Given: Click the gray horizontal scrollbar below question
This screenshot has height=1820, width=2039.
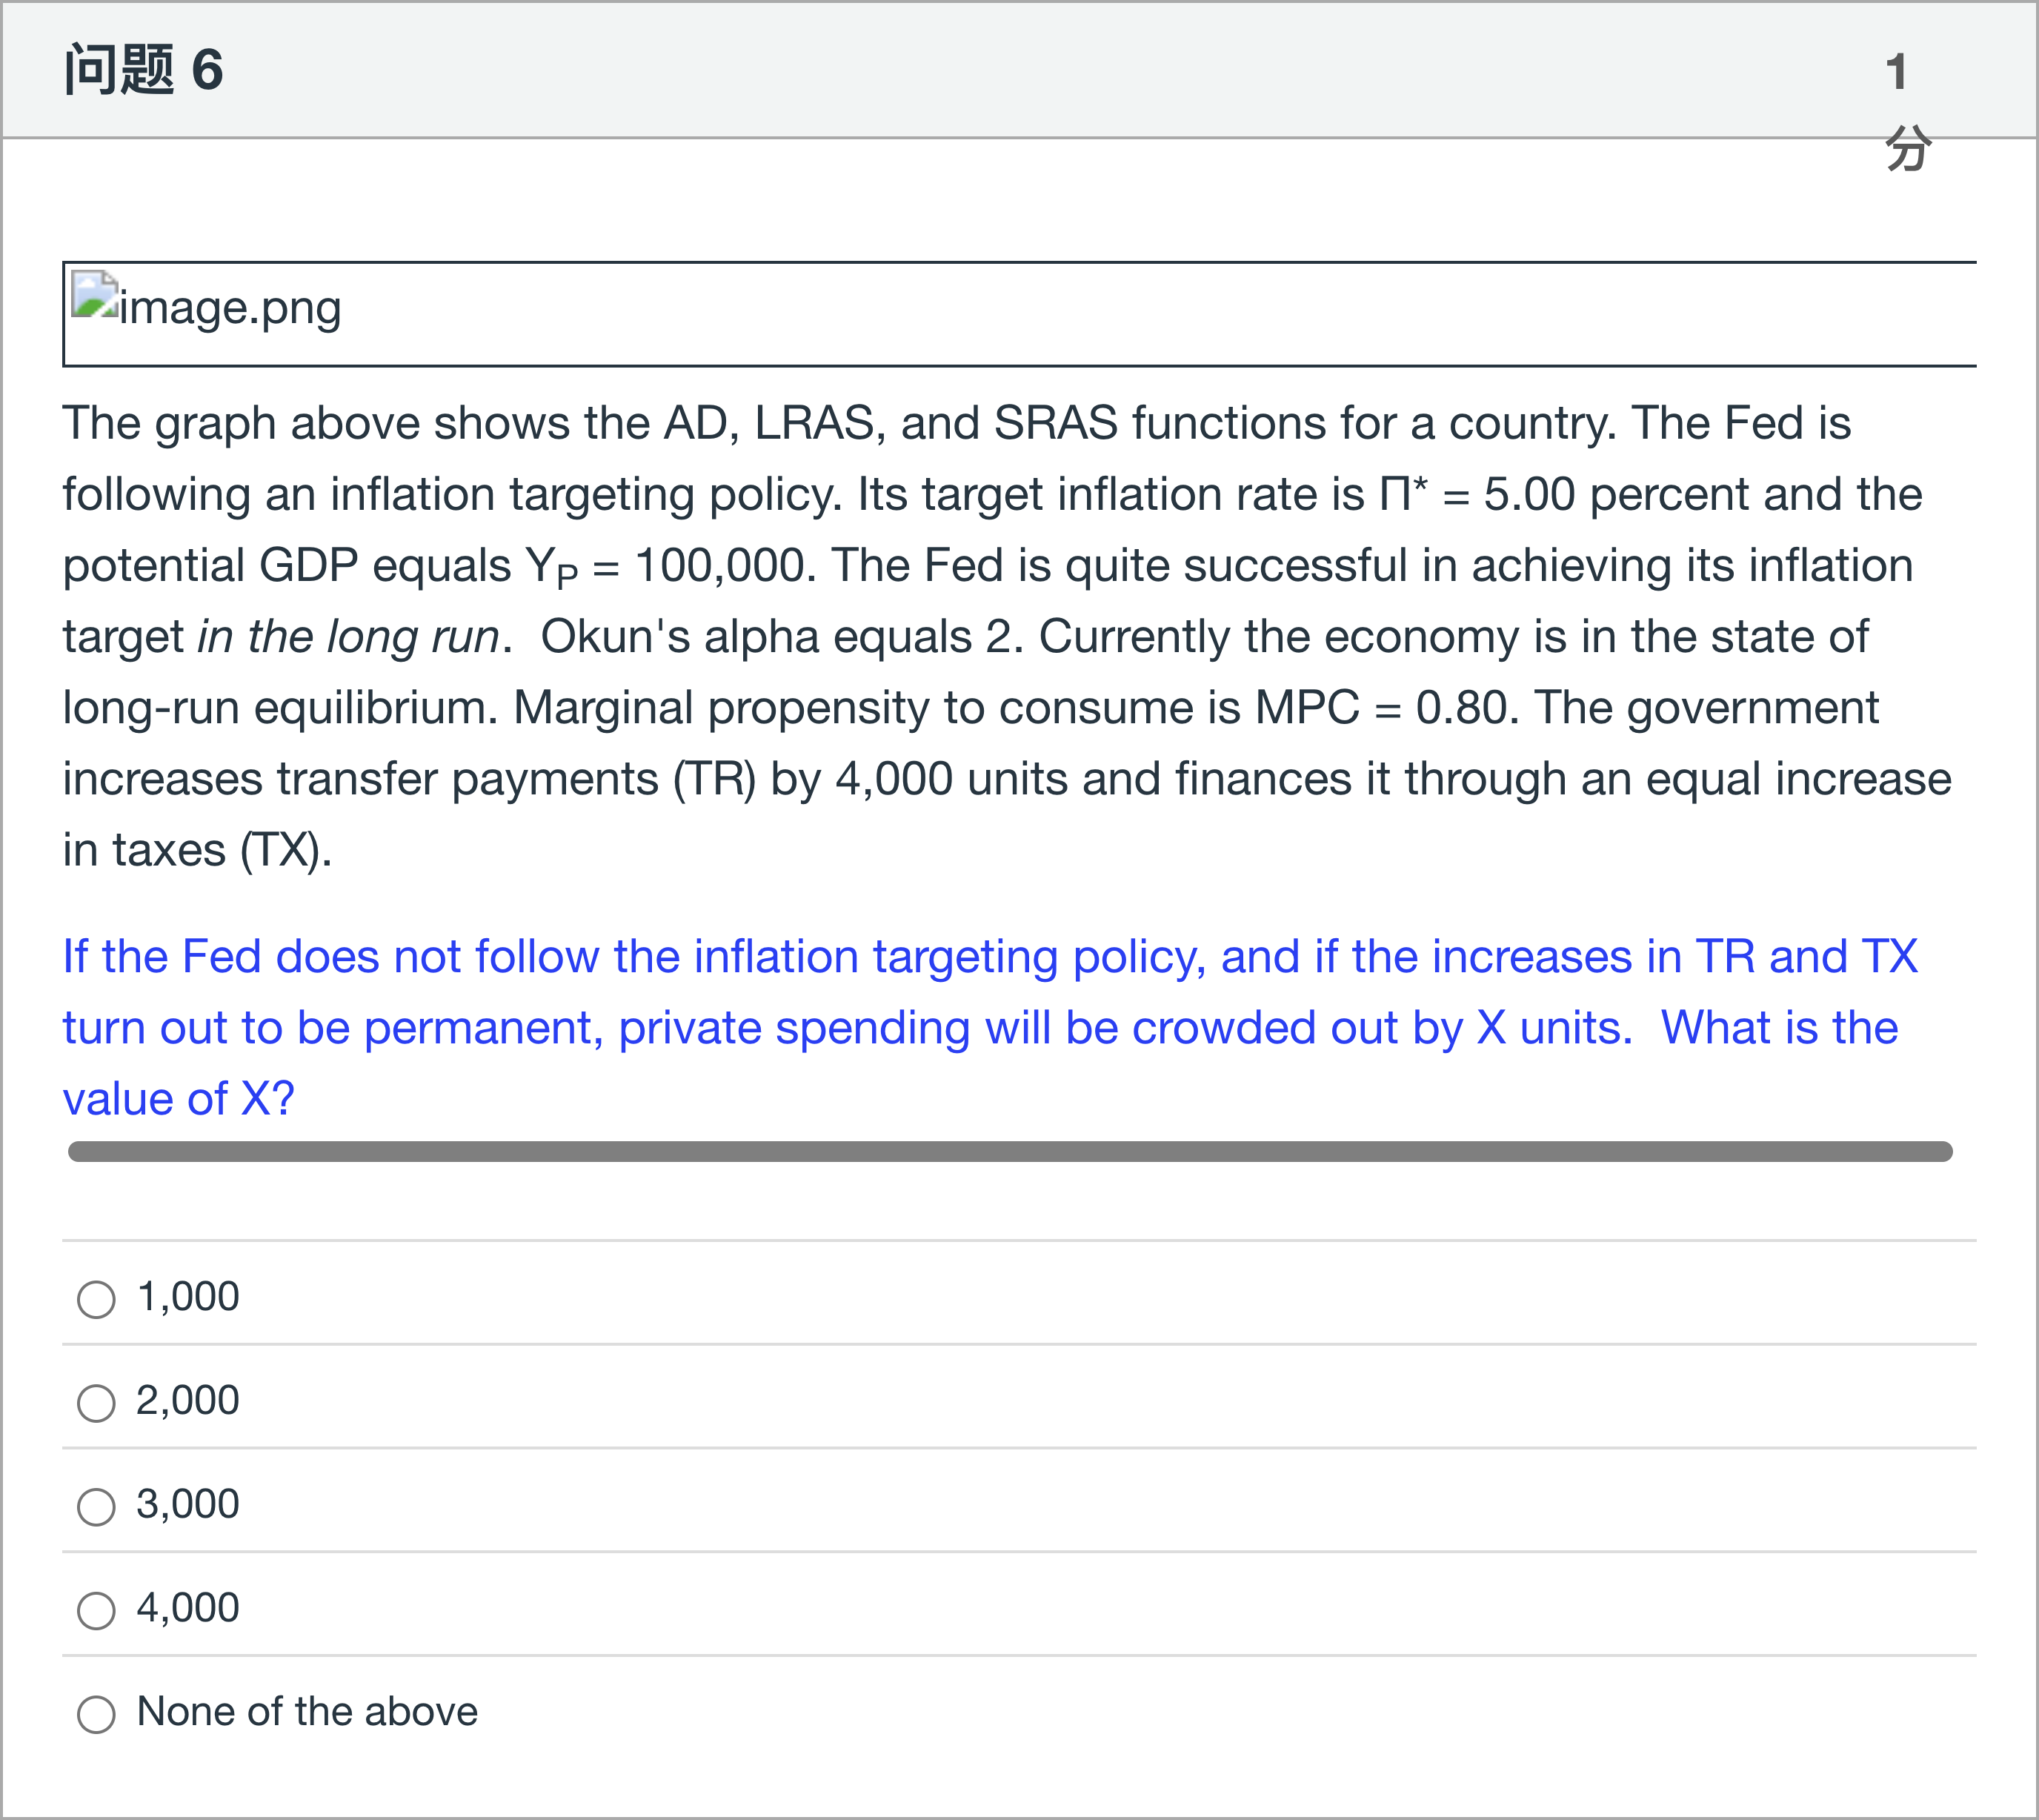Looking at the screenshot, I should [x=1010, y=1152].
